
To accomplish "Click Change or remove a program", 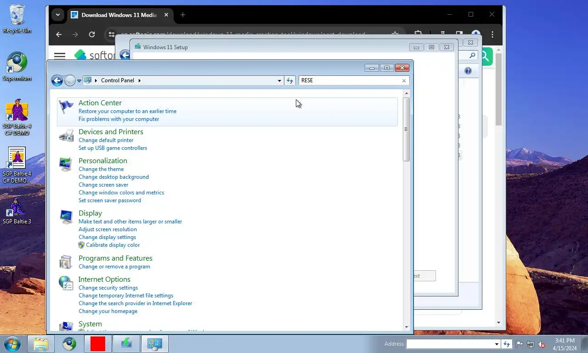I will click(x=114, y=267).
